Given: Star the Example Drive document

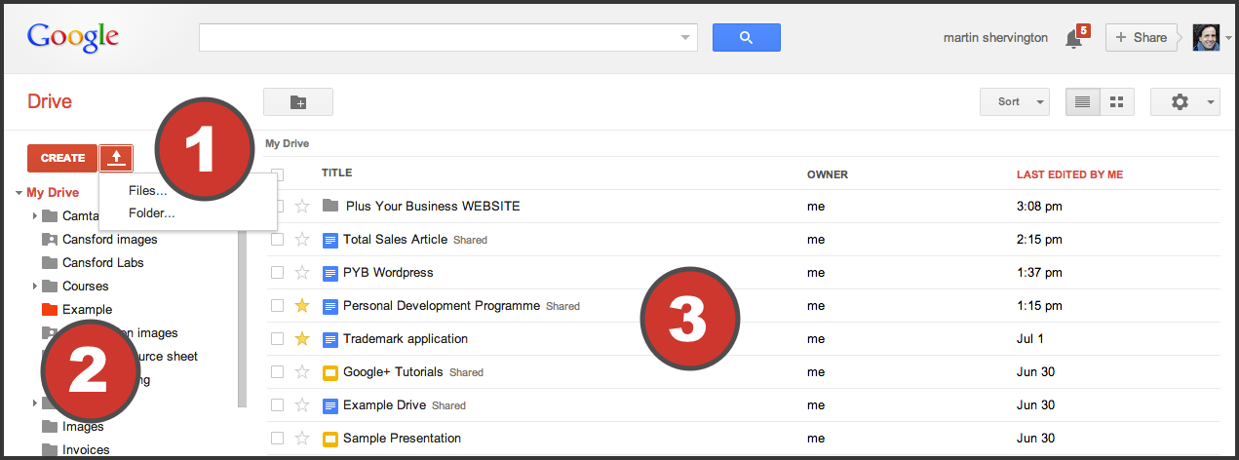Looking at the screenshot, I should [302, 404].
